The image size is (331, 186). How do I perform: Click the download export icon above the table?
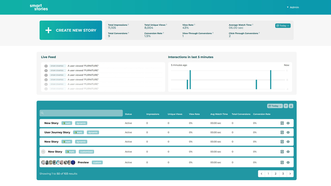click(291, 106)
